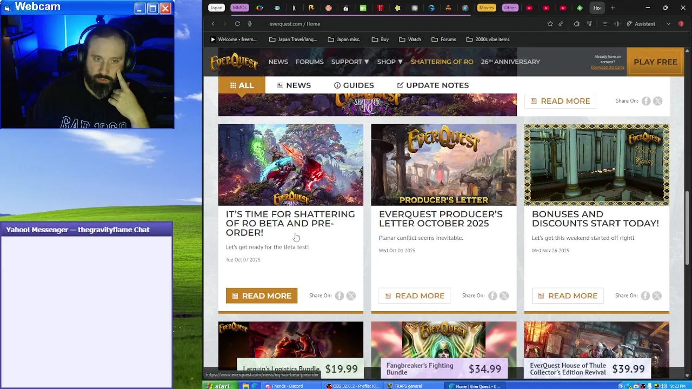Click the Windows start button
Screen dimensions: 692x389
(x=218, y=386)
